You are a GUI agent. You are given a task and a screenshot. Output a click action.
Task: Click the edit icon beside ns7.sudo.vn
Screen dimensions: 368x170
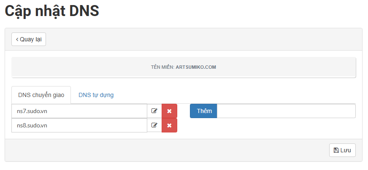[x=154, y=111]
